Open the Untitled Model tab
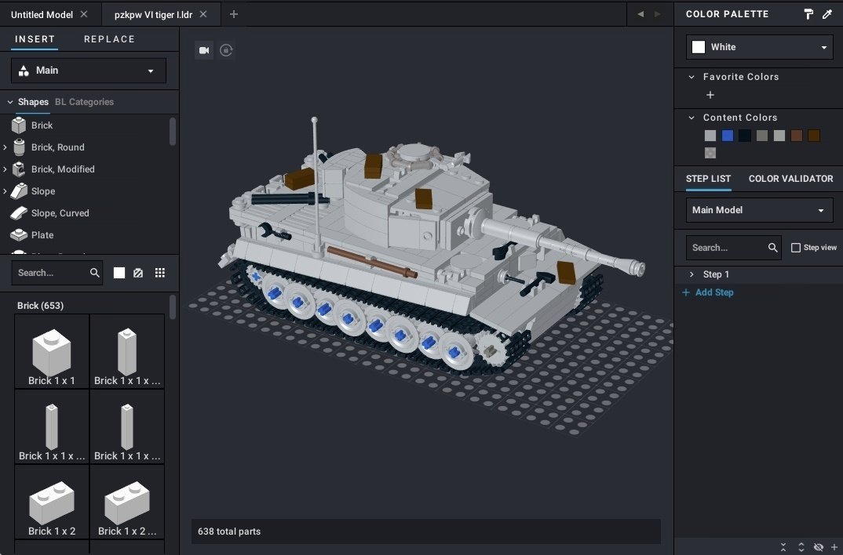 (42, 14)
